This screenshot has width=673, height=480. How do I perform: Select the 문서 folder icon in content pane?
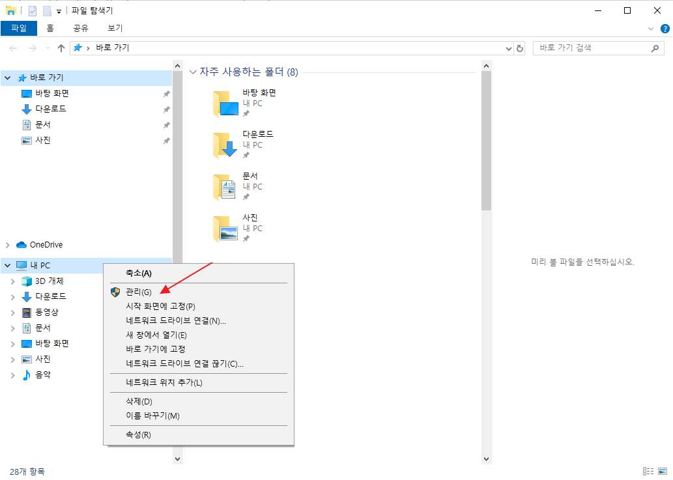tap(226, 187)
